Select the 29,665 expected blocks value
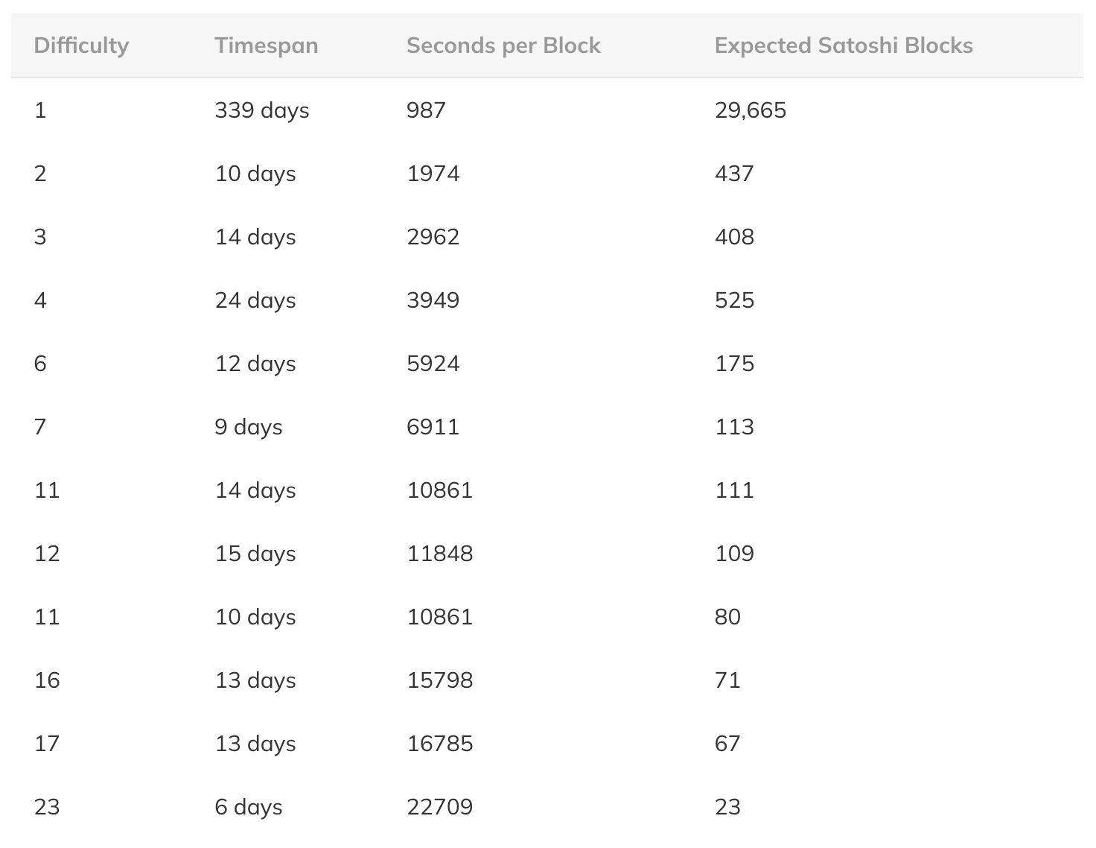Image resolution: width=1096 pixels, height=848 pixels. (751, 110)
